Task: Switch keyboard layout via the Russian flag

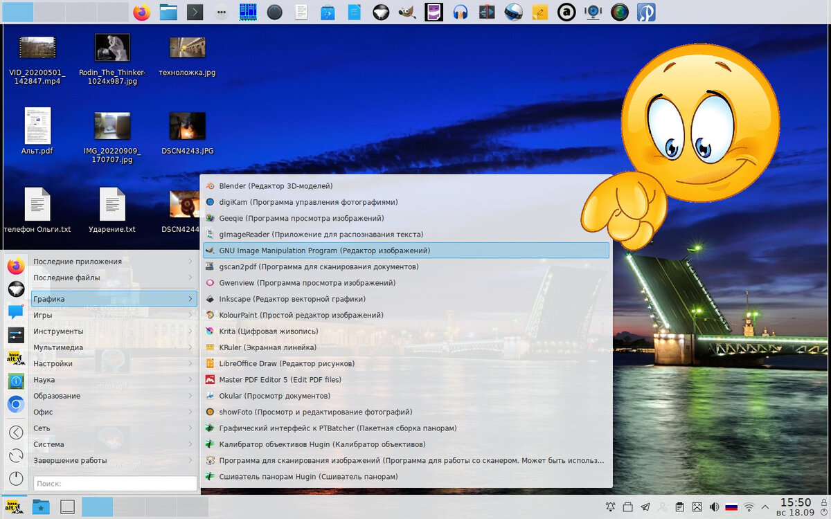Action: coord(731,507)
